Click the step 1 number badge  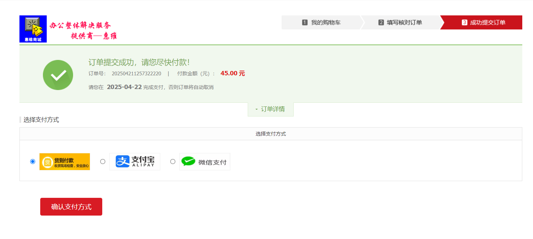(x=305, y=22)
